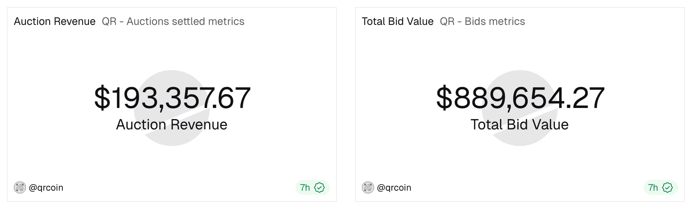Image resolution: width=691 pixels, height=209 pixels.
Task: Click the qrcoin avatar in Total Bid Value card
Action: tap(368, 188)
